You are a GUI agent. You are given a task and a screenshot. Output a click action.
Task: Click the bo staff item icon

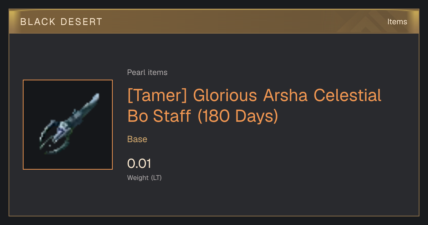coord(68,125)
